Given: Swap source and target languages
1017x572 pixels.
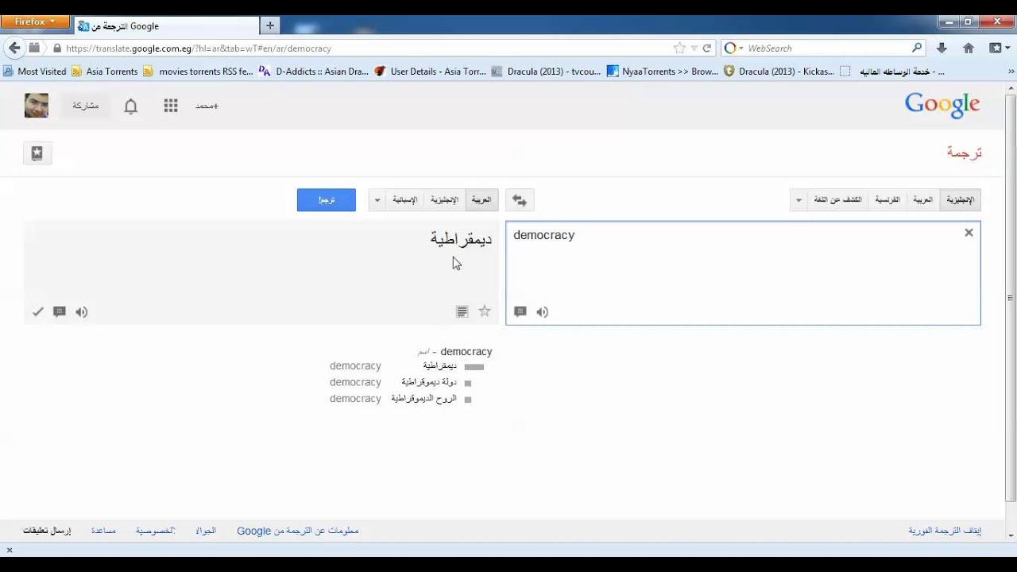Looking at the screenshot, I should [x=520, y=200].
